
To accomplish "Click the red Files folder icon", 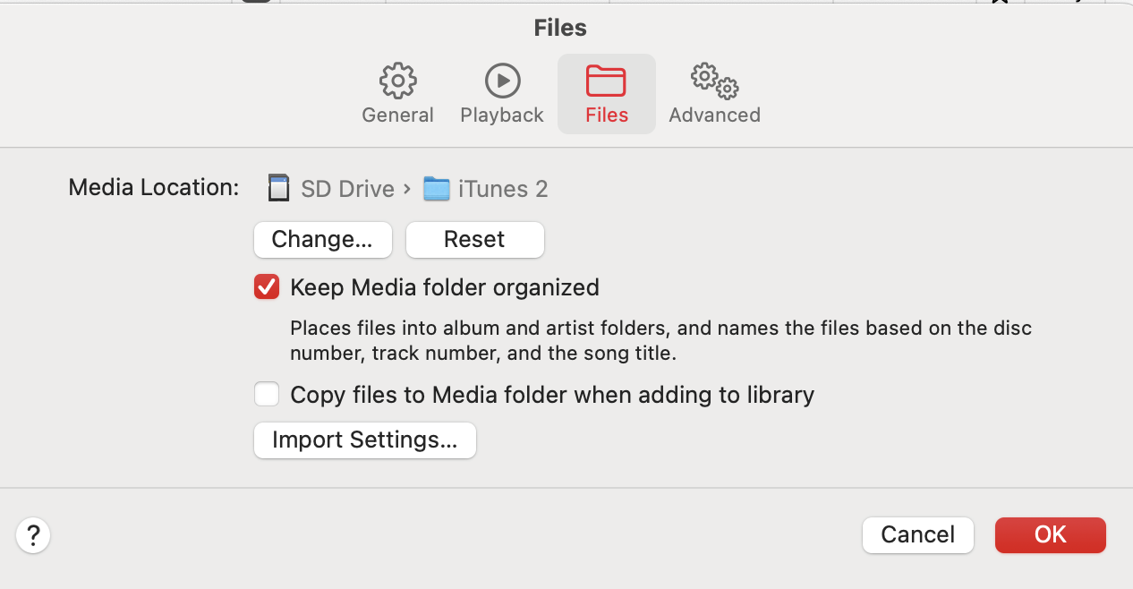I will click(x=606, y=81).
